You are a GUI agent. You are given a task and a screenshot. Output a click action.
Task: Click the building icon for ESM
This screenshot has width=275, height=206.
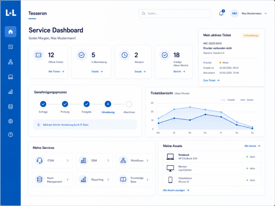coord(83,161)
